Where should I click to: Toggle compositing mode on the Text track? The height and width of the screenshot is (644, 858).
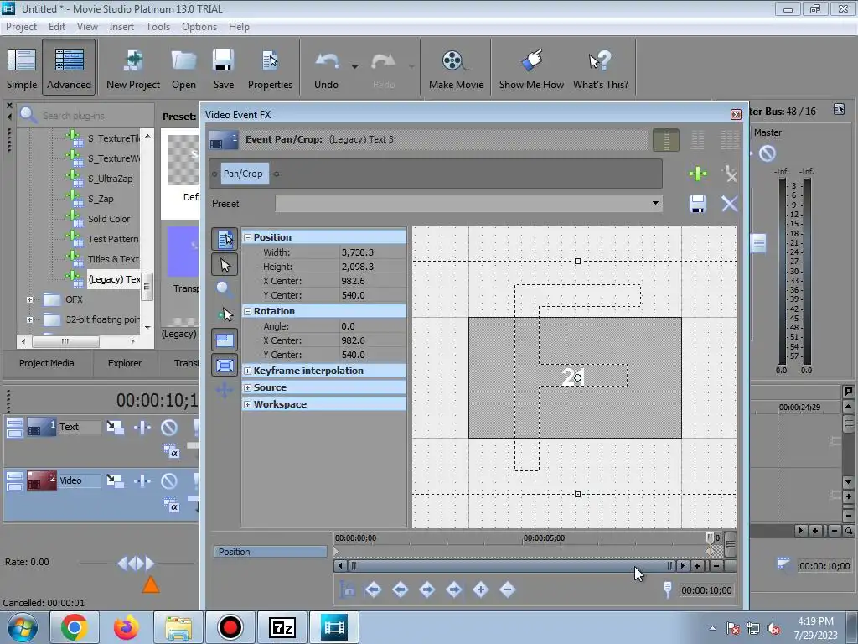[171, 452]
